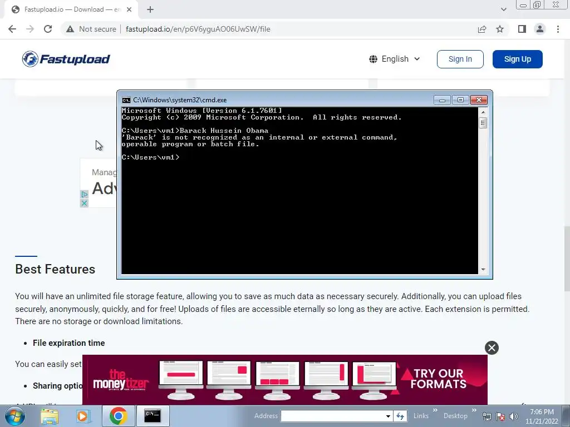Screen dimensions: 570x427
Task: Click the AdChoices triangle icon
Action: (84, 195)
